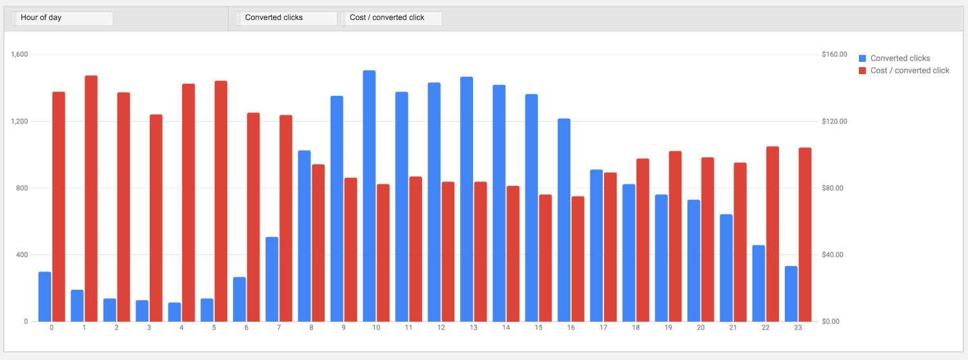The height and width of the screenshot is (360, 968).
Task: Select the red bar for hour 1
Action: pyautogui.click(x=91, y=198)
